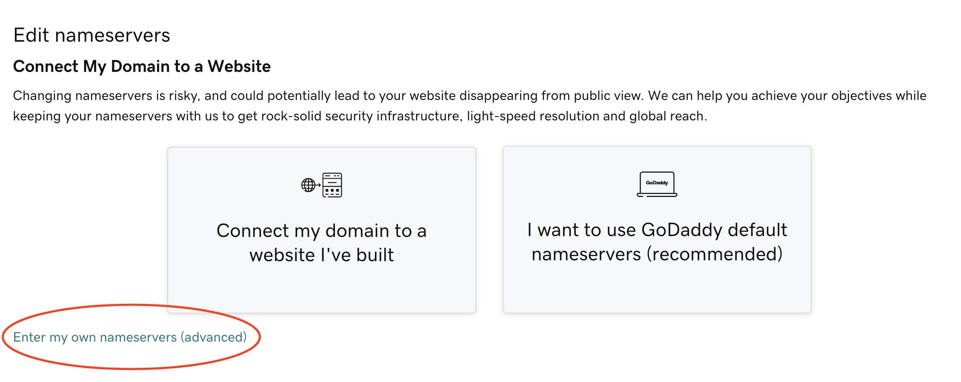The width and height of the screenshot is (961, 382).
Task: Click the 'website I've built' text line
Action: [322, 255]
